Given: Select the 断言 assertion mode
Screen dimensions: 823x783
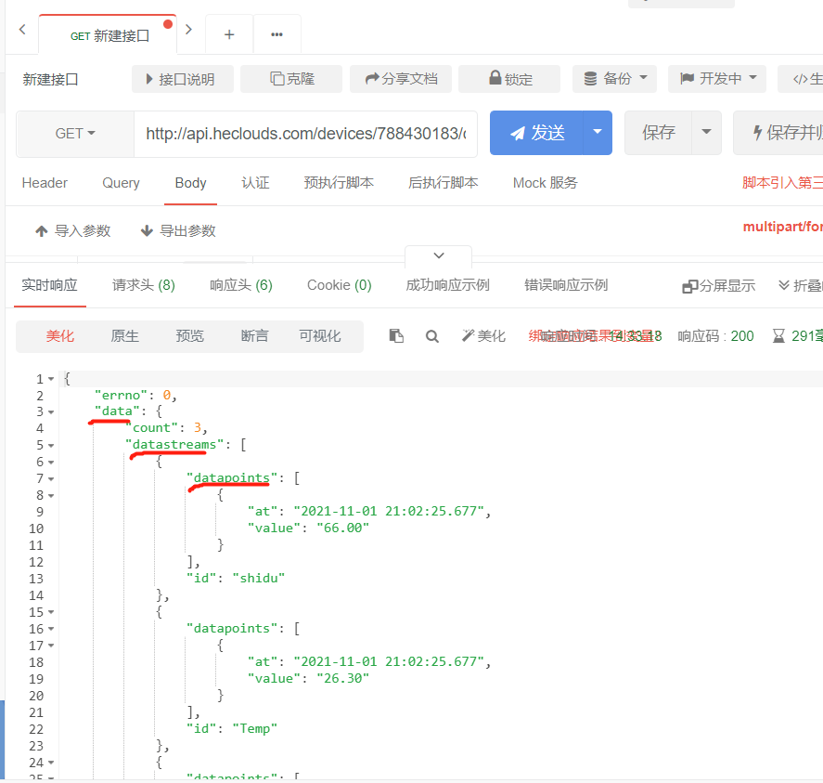Looking at the screenshot, I should tap(254, 336).
